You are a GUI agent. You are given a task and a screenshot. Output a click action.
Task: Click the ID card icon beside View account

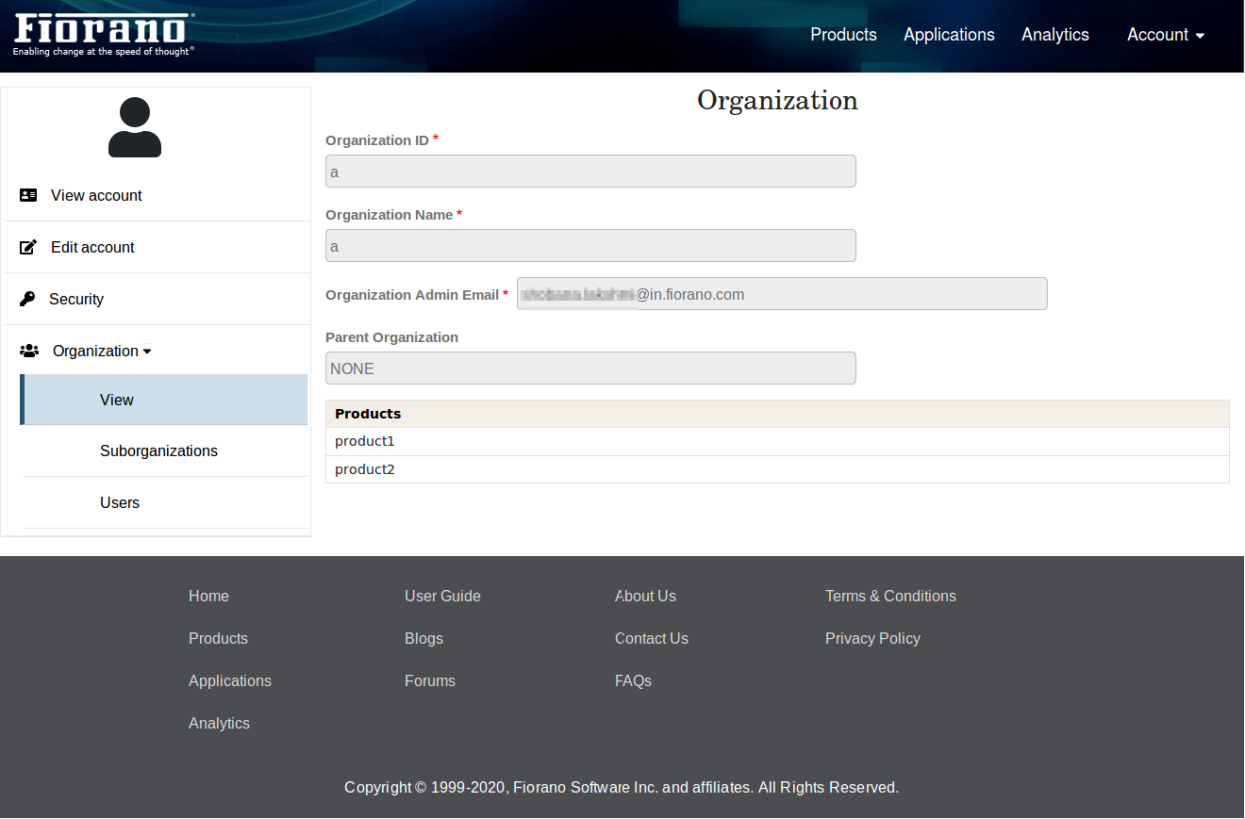[x=28, y=195]
